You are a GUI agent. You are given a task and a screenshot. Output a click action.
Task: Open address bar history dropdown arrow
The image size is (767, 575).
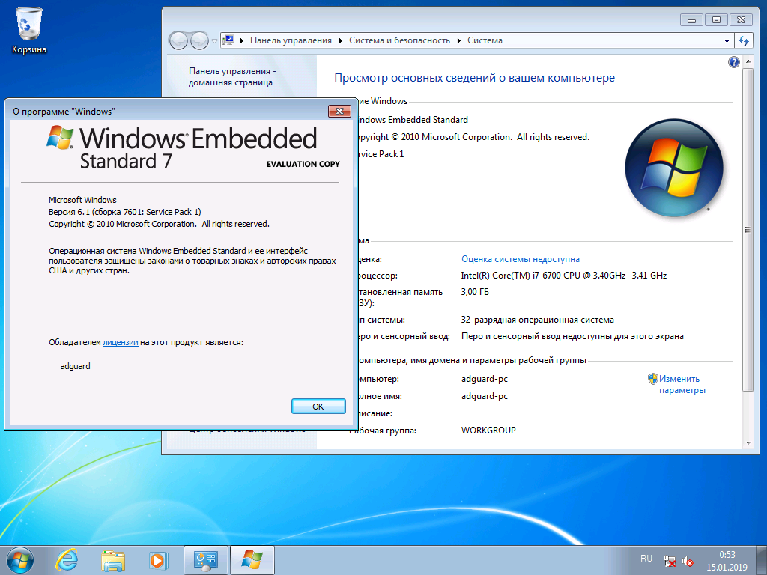(x=727, y=41)
